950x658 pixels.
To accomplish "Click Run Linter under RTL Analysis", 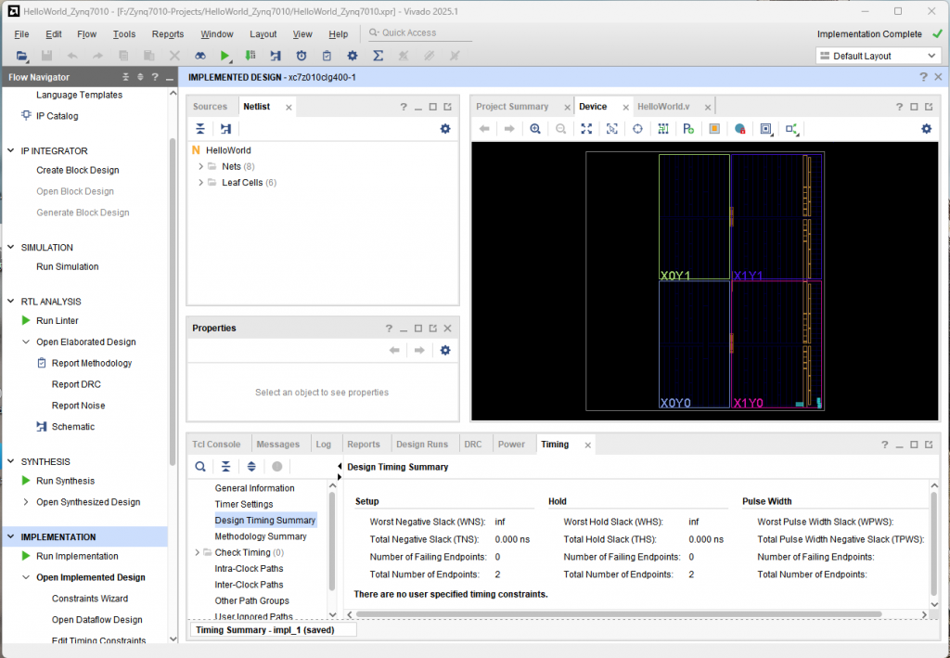I will coord(58,320).
